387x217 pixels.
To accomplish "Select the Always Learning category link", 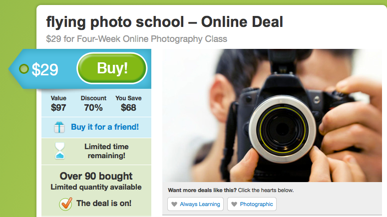I will [200, 204].
